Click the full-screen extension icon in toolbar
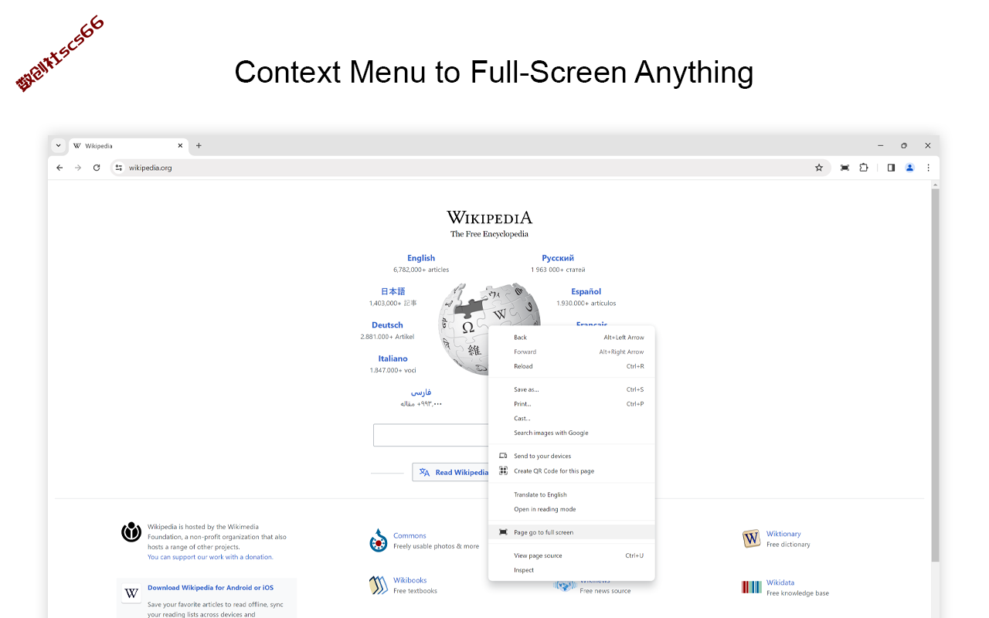 [845, 168]
